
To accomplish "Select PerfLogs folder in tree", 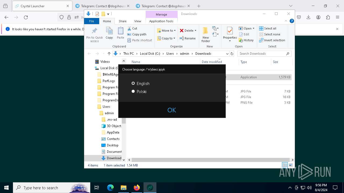I will [109, 81].
